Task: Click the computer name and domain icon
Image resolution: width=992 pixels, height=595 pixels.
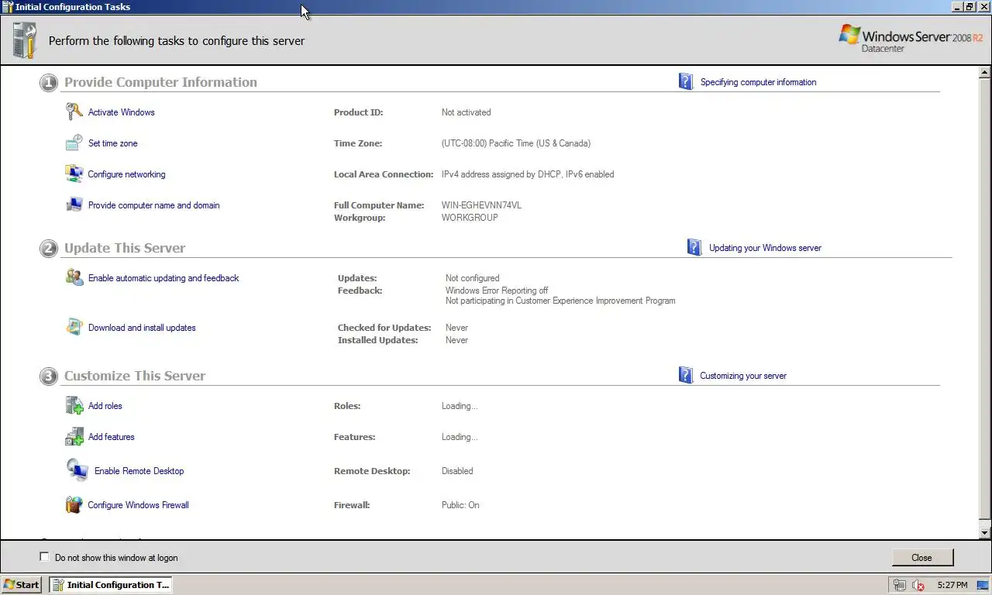Action: point(74,205)
